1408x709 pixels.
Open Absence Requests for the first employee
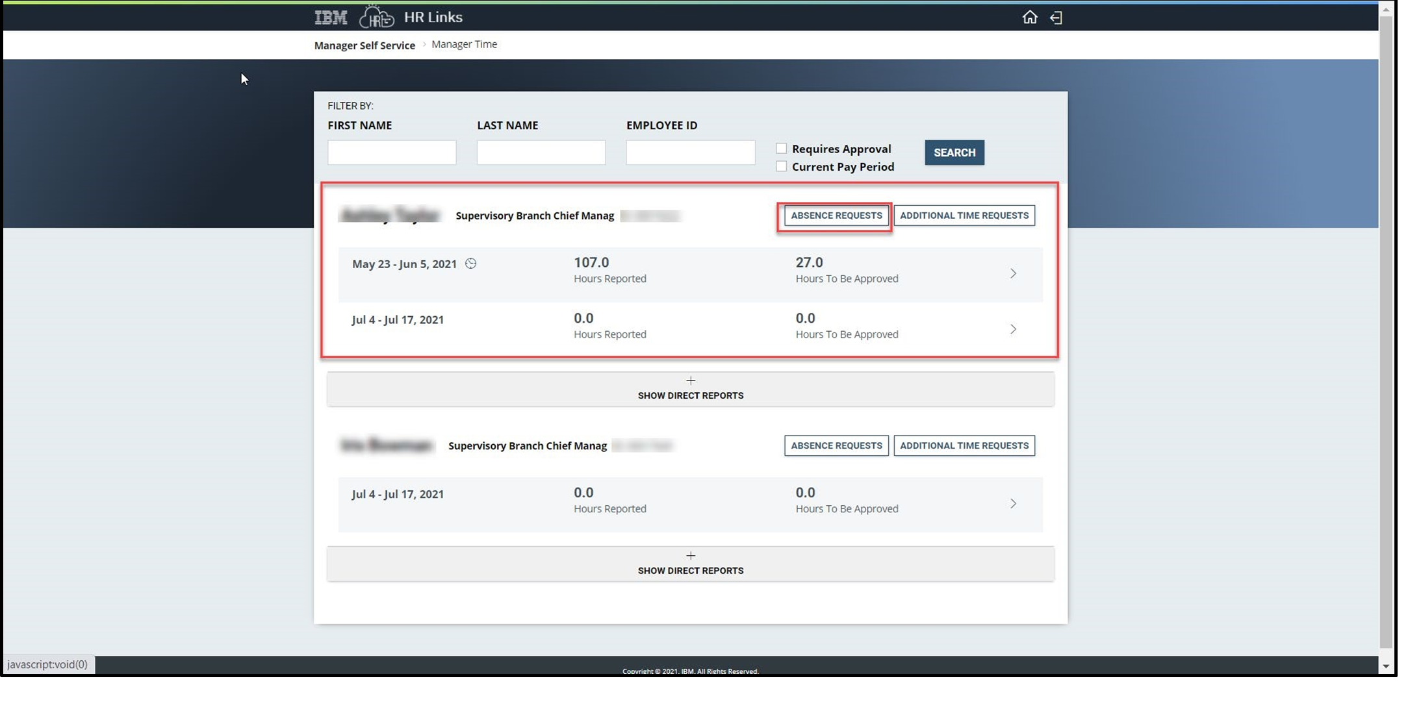point(835,215)
